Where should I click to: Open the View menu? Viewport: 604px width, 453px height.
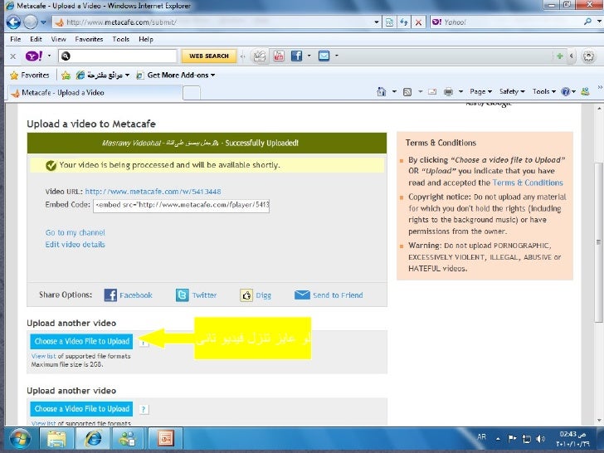pos(59,39)
